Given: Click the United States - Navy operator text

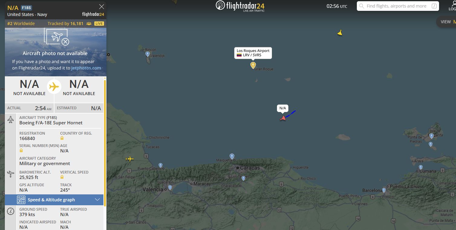Looking at the screenshot, I should (27, 14).
